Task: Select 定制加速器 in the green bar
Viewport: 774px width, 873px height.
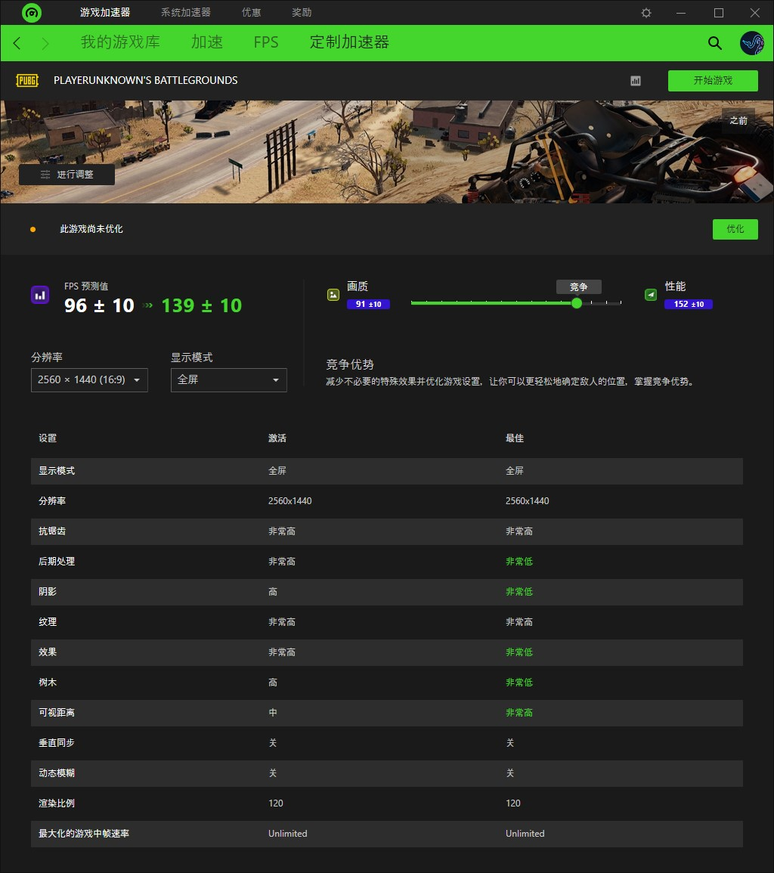Action: (x=349, y=42)
